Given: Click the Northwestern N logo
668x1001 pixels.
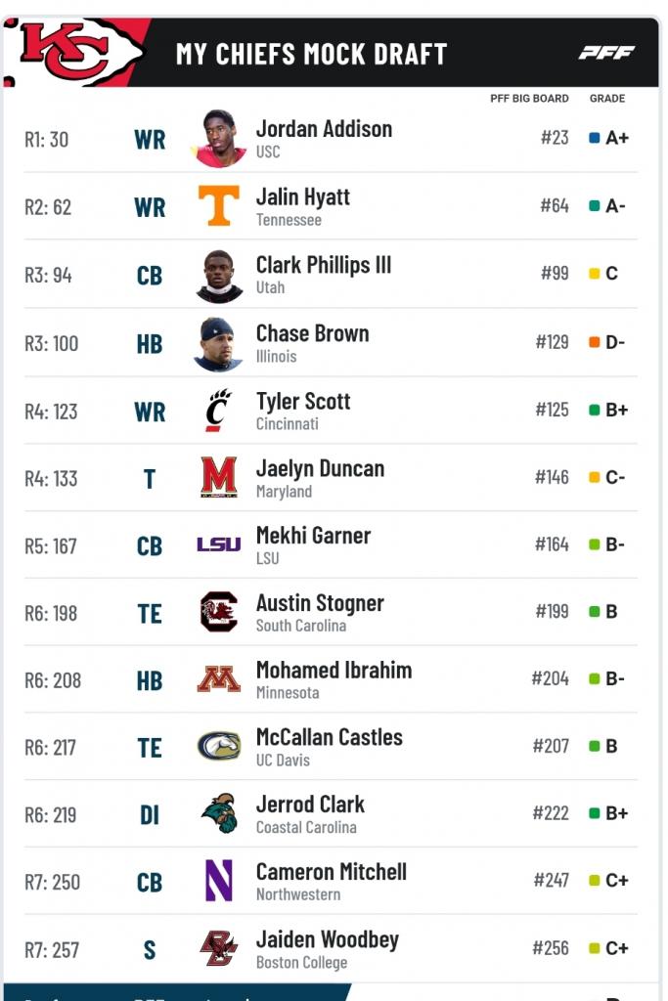Looking at the screenshot, I should [x=218, y=881].
